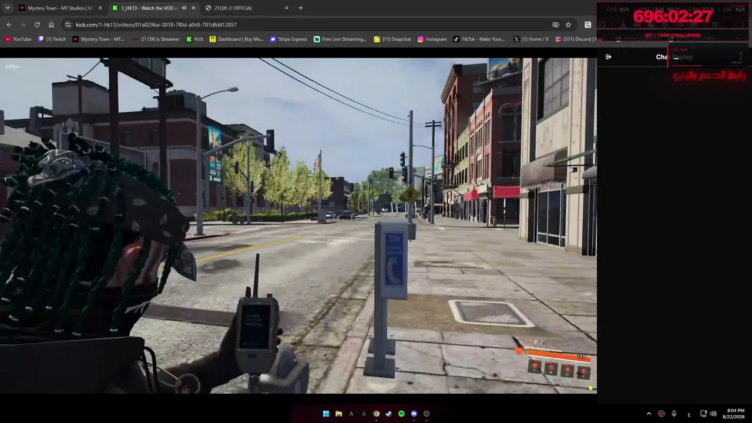Open Spotify from the taskbar

[401, 414]
